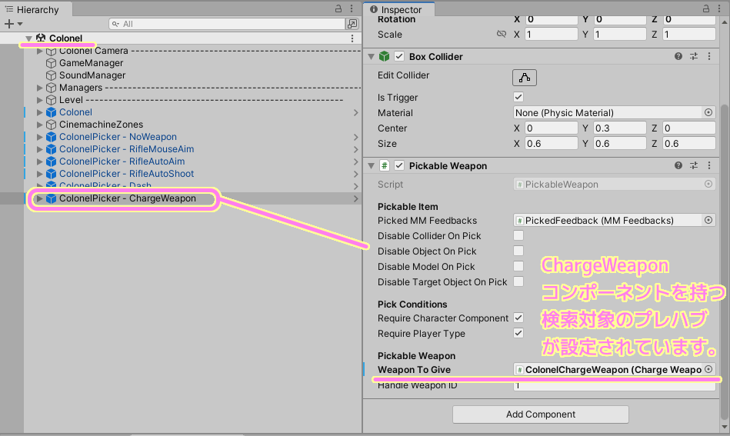
Task: Click the Center Y field
Action: (620, 128)
